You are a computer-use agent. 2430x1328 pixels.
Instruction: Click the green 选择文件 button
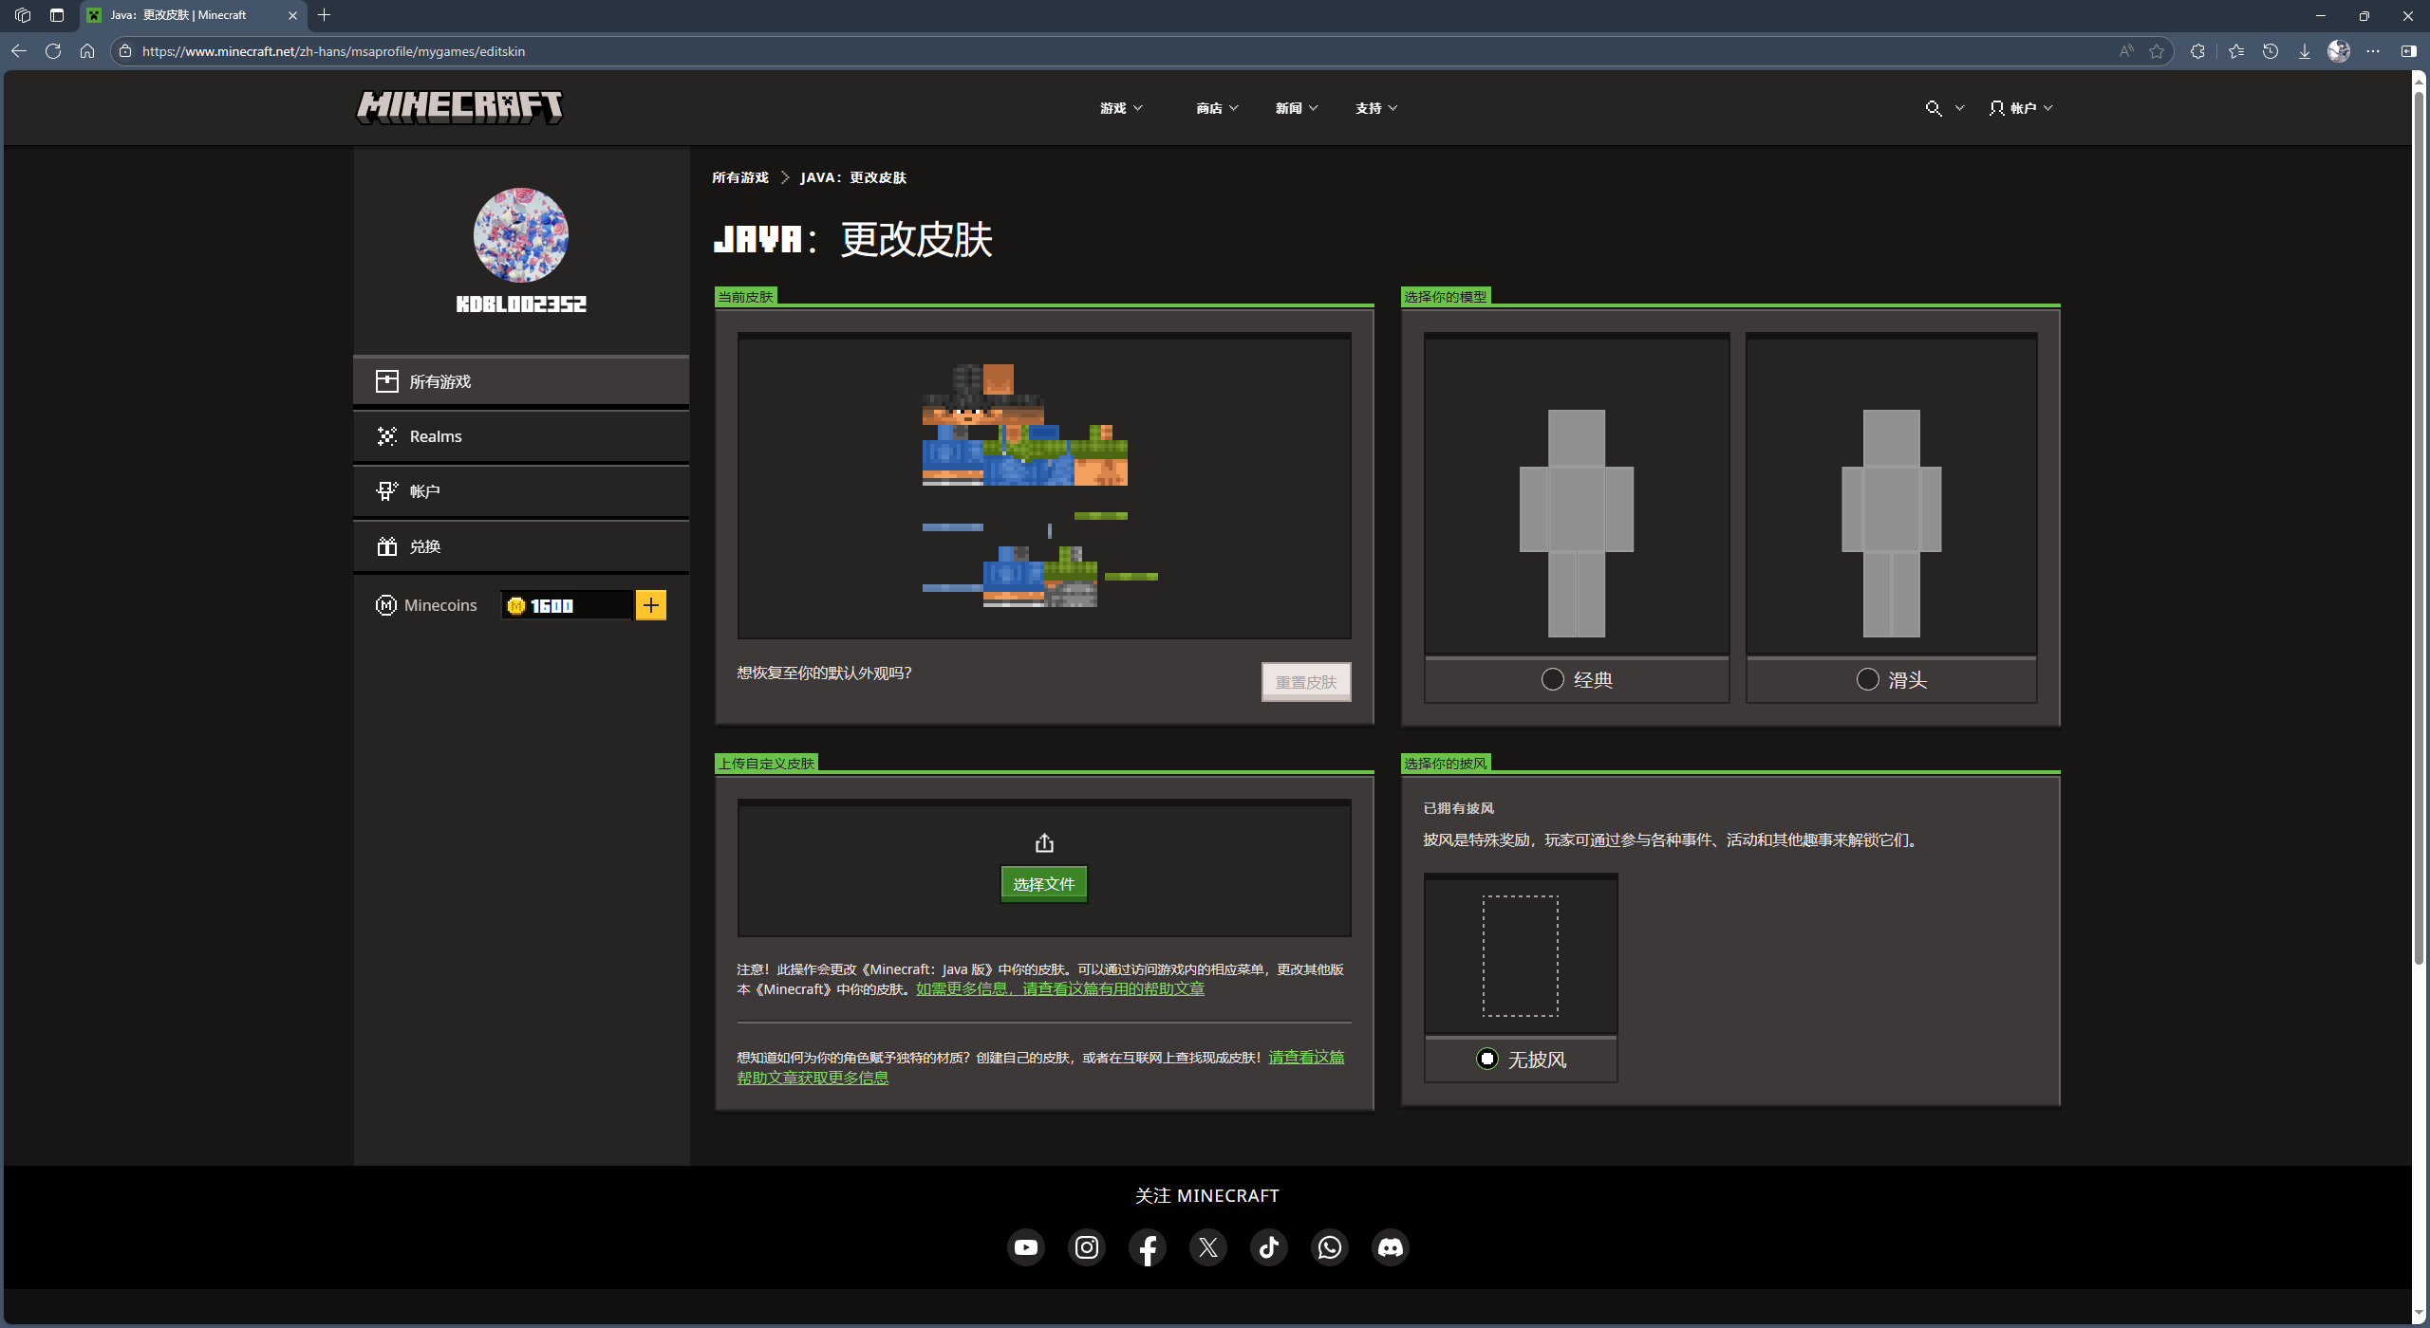pos(1043,884)
